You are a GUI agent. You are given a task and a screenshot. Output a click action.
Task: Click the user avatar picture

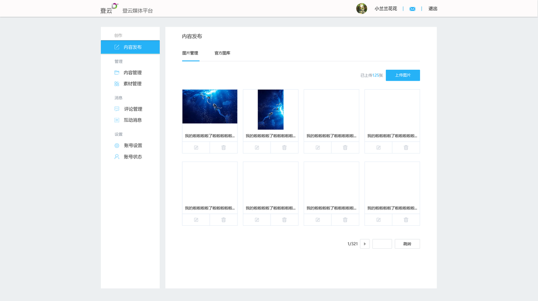tap(362, 9)
